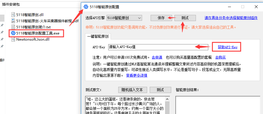This screenshot has width=263, height=114.
Task: Minimize the 5118智能原创配置 window
Action: [229, 7]
